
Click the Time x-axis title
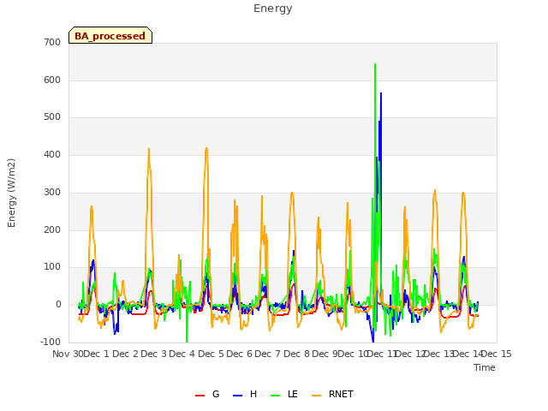pyautogui.click(x=485, y=367)
